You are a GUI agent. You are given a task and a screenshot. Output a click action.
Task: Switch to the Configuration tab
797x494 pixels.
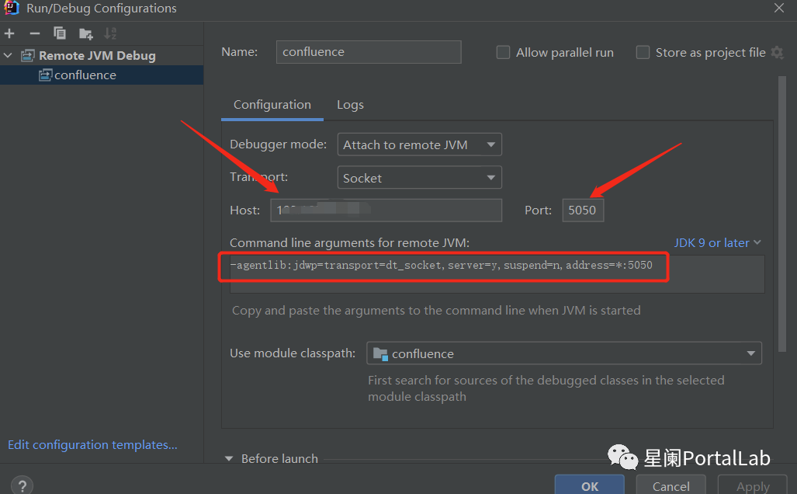(272, 105)
